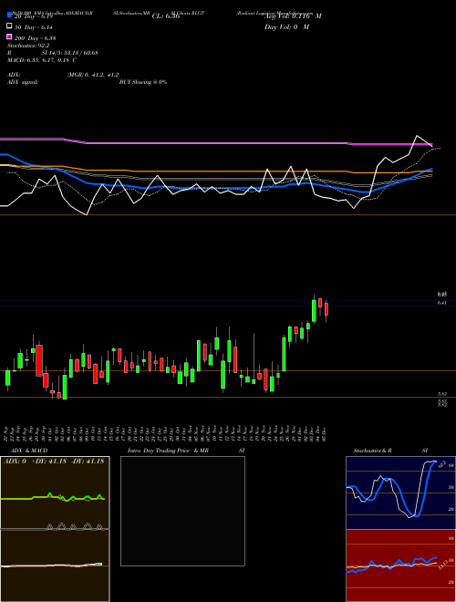This screenshot has height=602, width=456.
Task: Select the '50 Day - 6.14' legend text
Action: coord(34,27)
